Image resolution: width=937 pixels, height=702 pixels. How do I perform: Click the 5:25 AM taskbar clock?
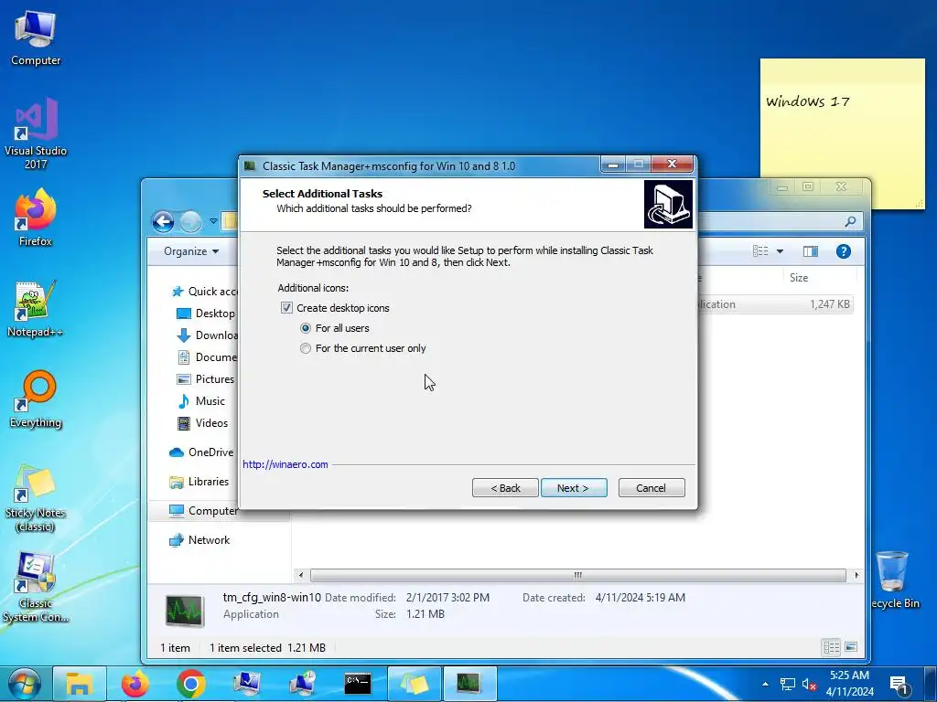[849, 675]
